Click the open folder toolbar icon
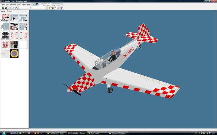The width and height of the screenshot is (217, 135). (x=3, y=8)
